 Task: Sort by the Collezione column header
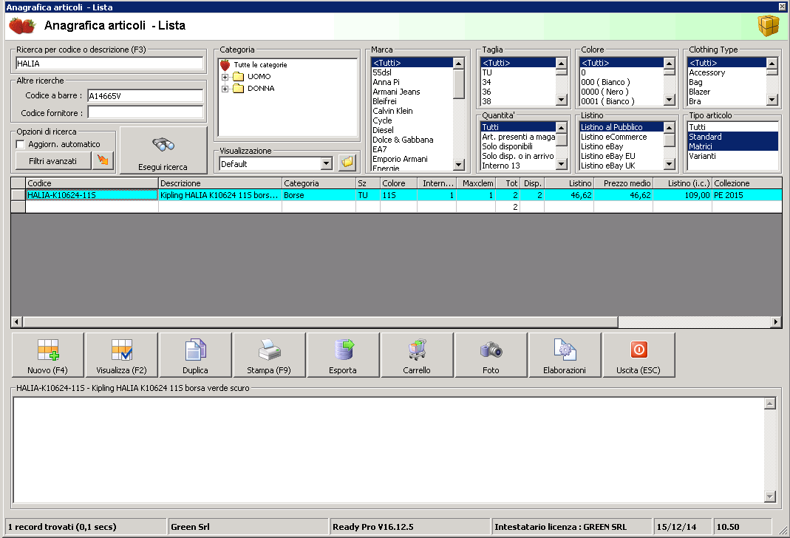pos(746,183)
